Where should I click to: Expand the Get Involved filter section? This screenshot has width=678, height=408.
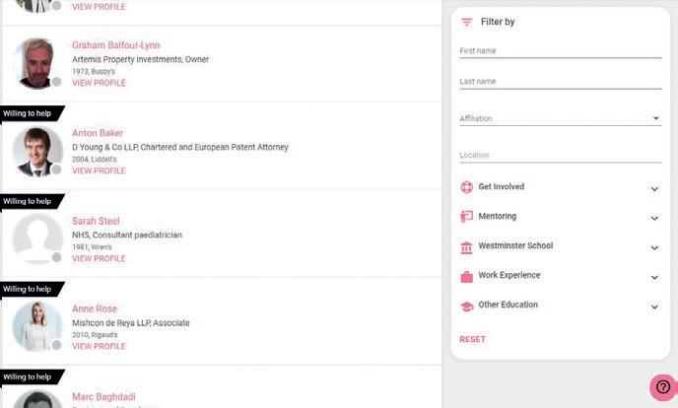point(654,188)
